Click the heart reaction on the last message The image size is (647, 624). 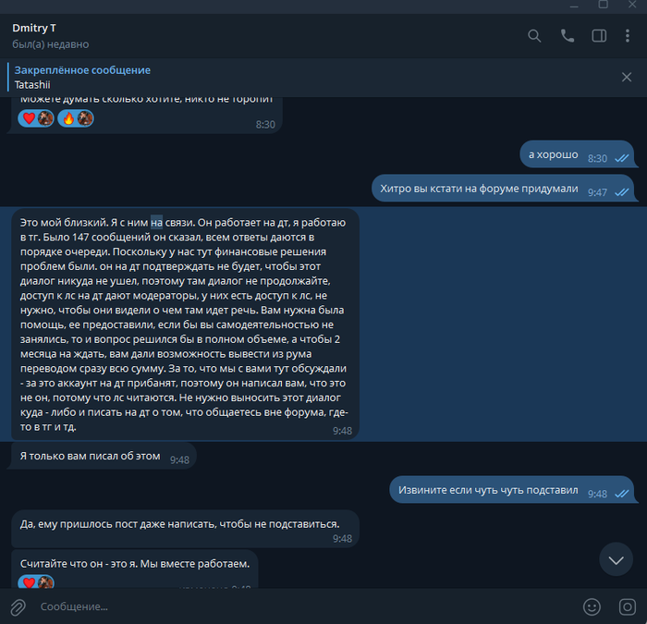[x=36, y=581]
